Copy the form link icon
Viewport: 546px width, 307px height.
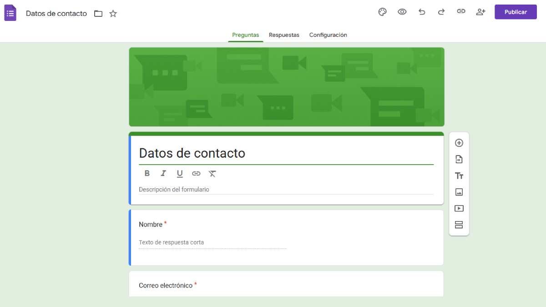(x=461, y=12)
